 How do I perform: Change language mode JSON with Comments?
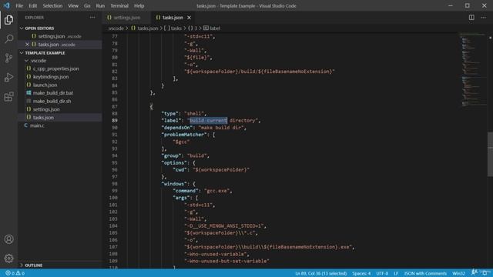(425, 273)
